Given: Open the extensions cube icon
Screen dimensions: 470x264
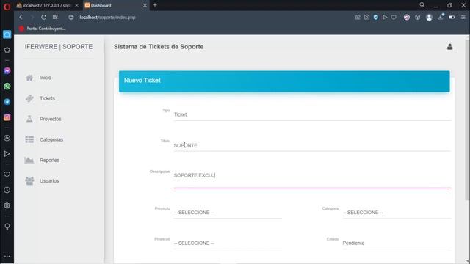Looking at the screenshot, I should coord(418,18).
